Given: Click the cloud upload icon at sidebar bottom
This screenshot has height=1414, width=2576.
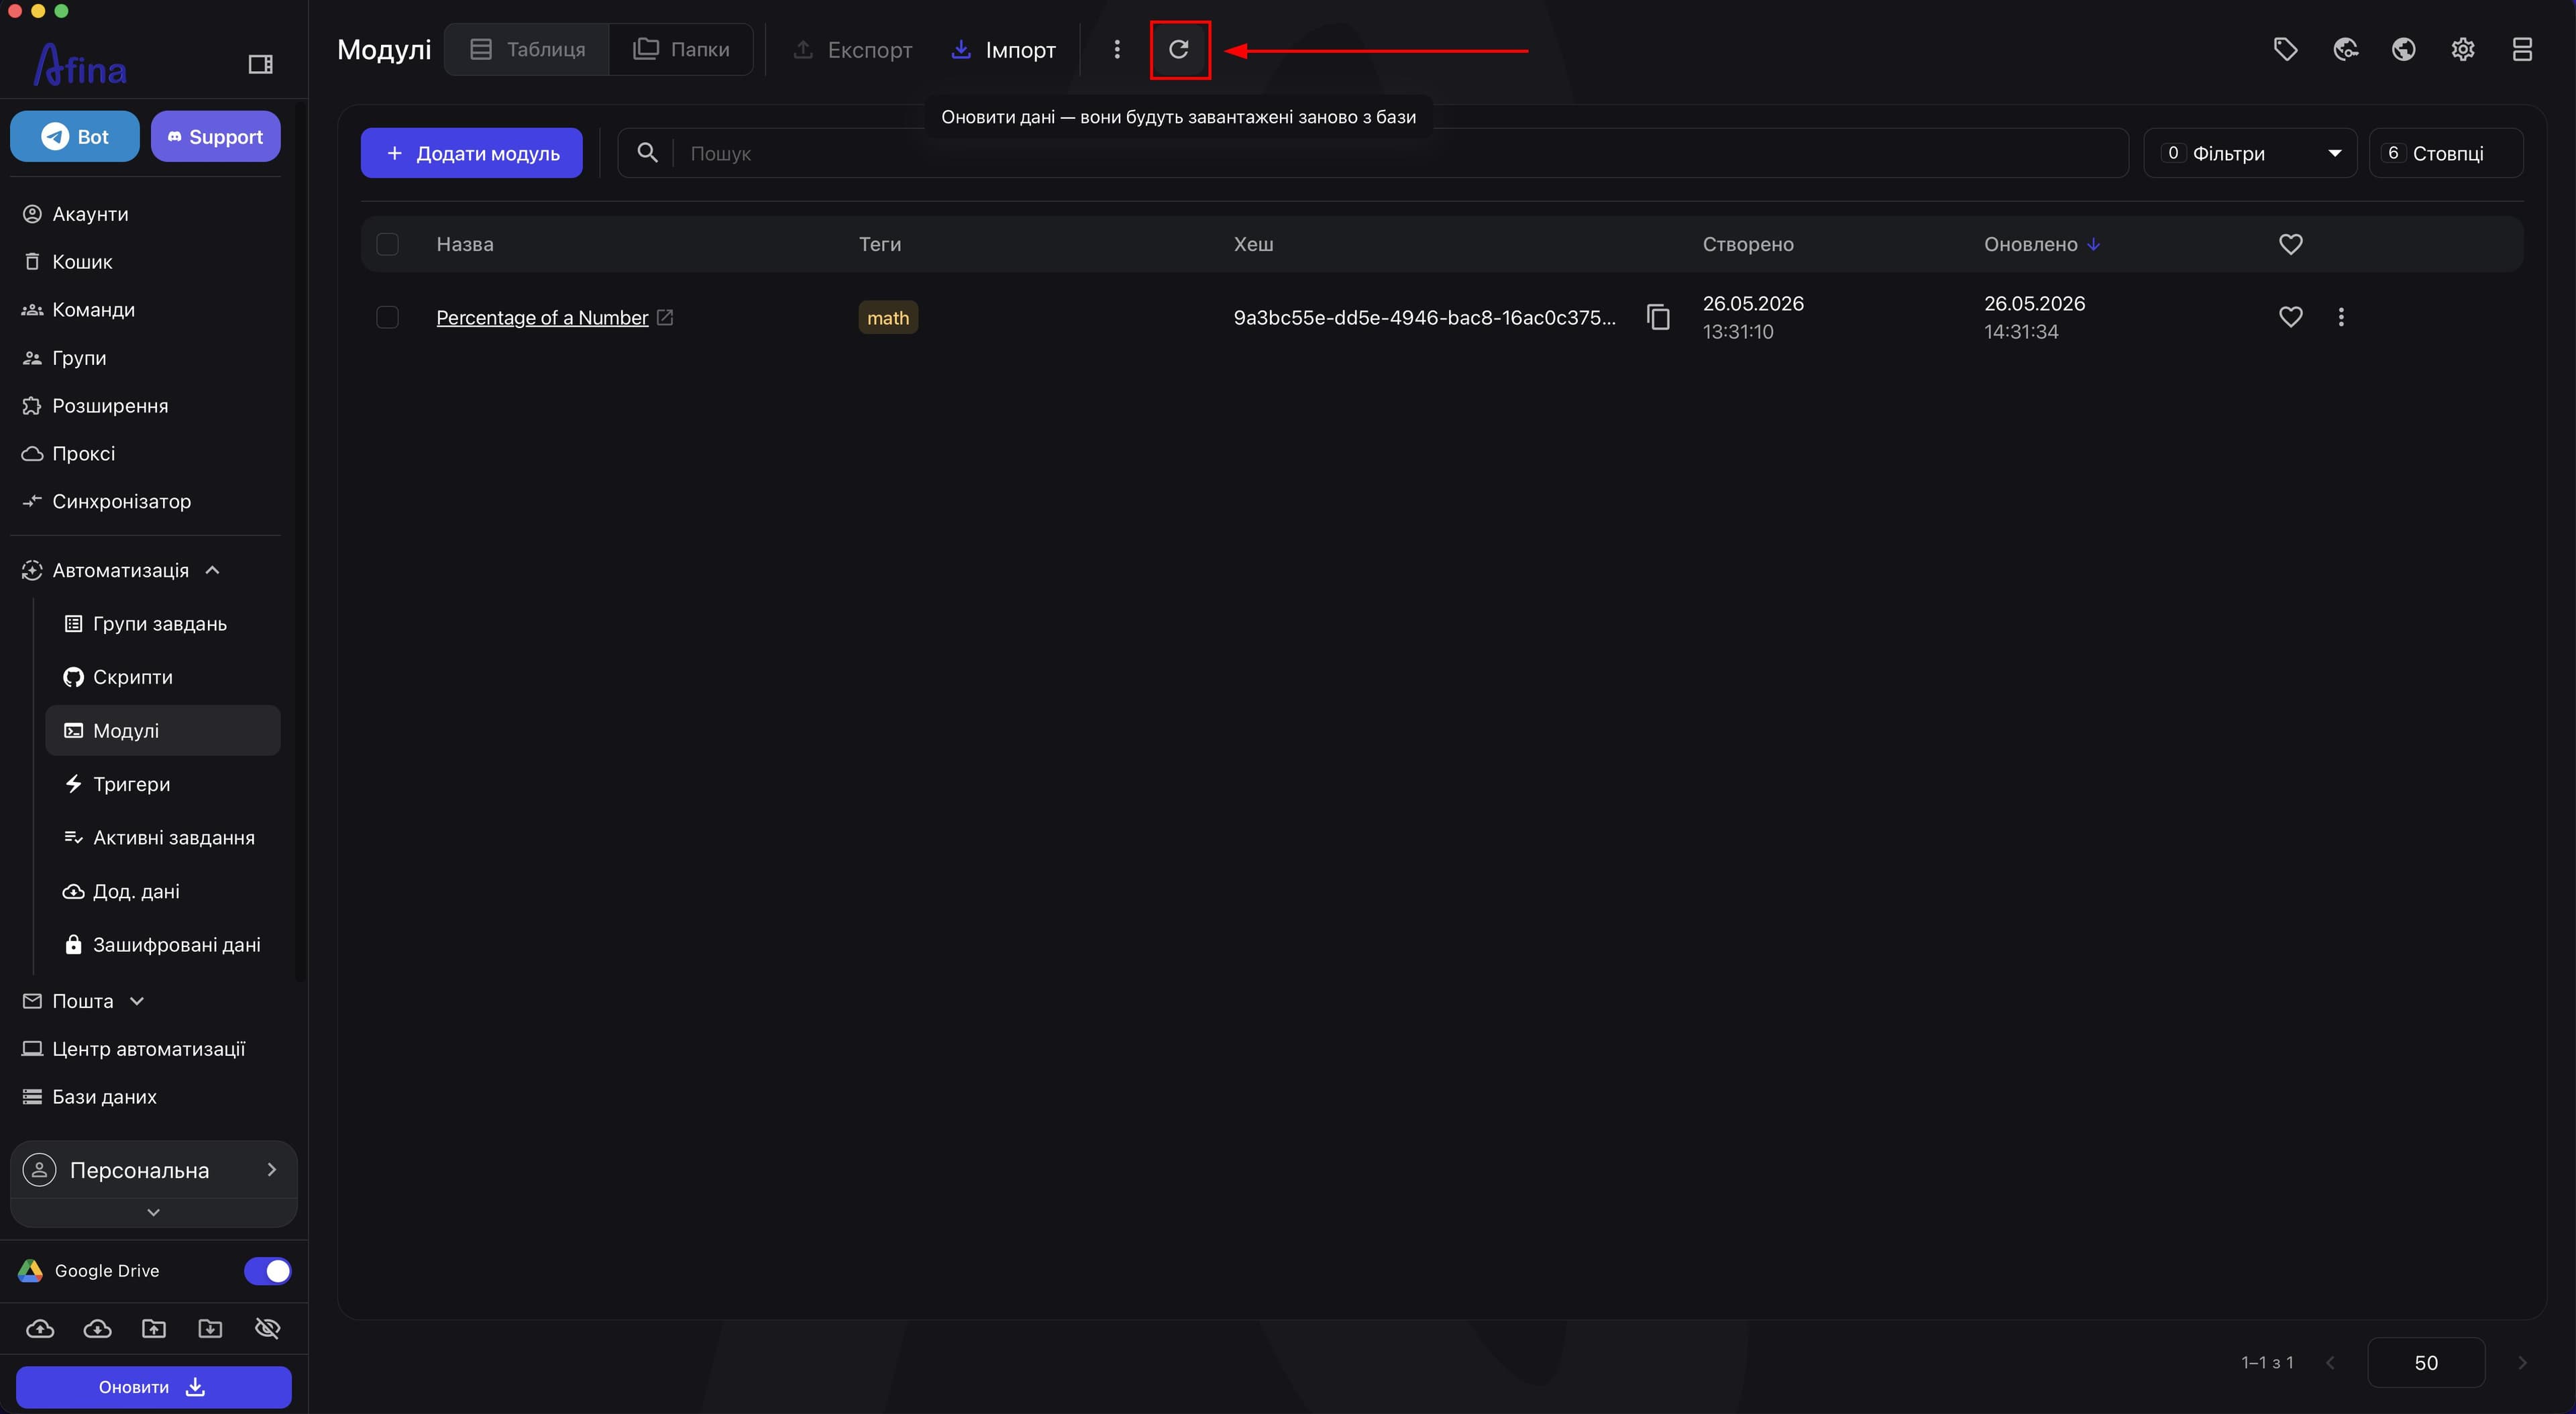Looking at the screenshot, I should pos(40,1328).
